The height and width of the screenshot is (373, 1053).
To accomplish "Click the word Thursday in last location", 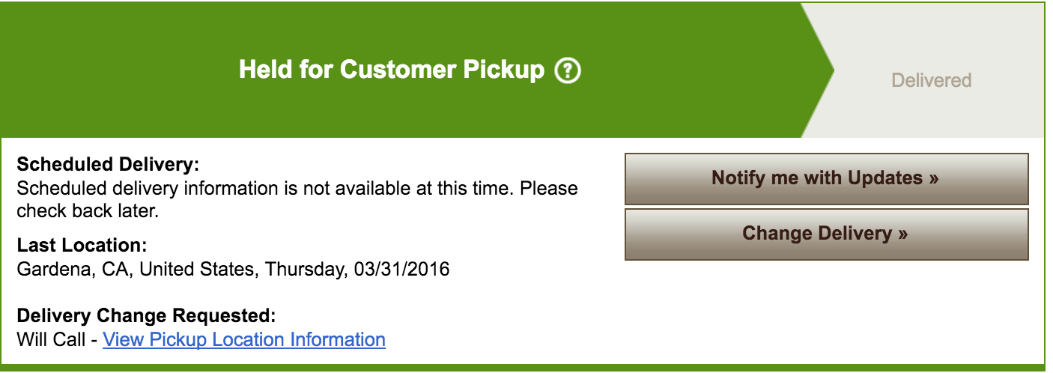I will 303,269.
